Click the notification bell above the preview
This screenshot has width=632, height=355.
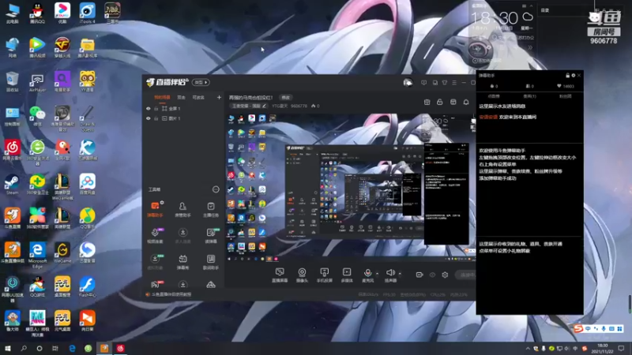pyautogui.click(x=466, y=103)
